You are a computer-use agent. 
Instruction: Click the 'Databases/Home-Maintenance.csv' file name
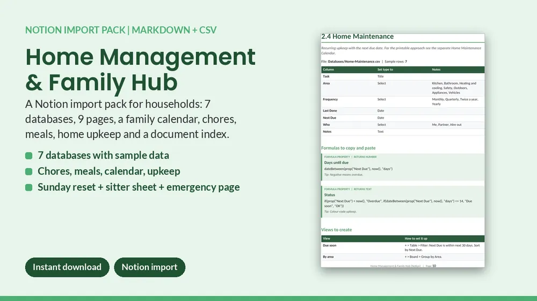coord(354,62)
